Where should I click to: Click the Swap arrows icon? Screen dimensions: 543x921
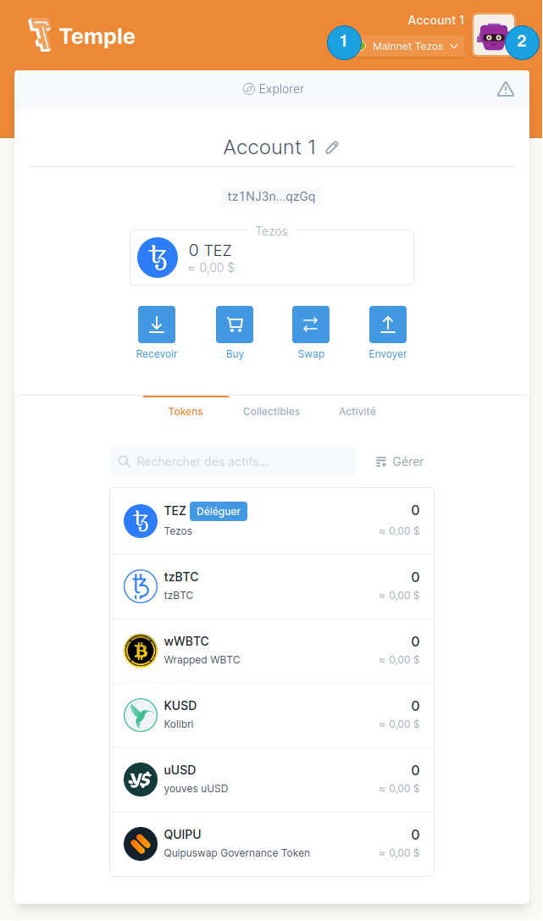click(311, 325)
